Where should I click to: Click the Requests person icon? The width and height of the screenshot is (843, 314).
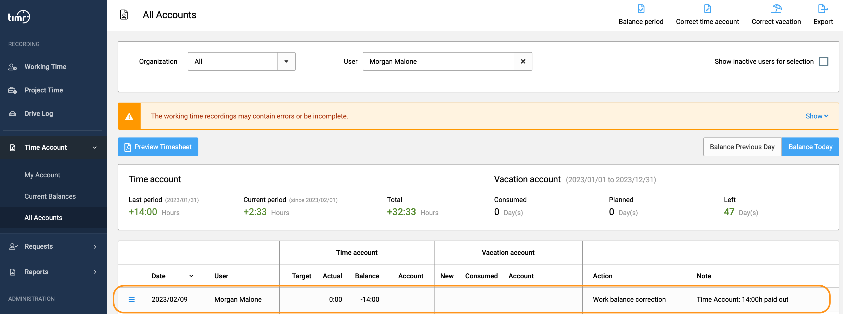(x=13, y=247)
